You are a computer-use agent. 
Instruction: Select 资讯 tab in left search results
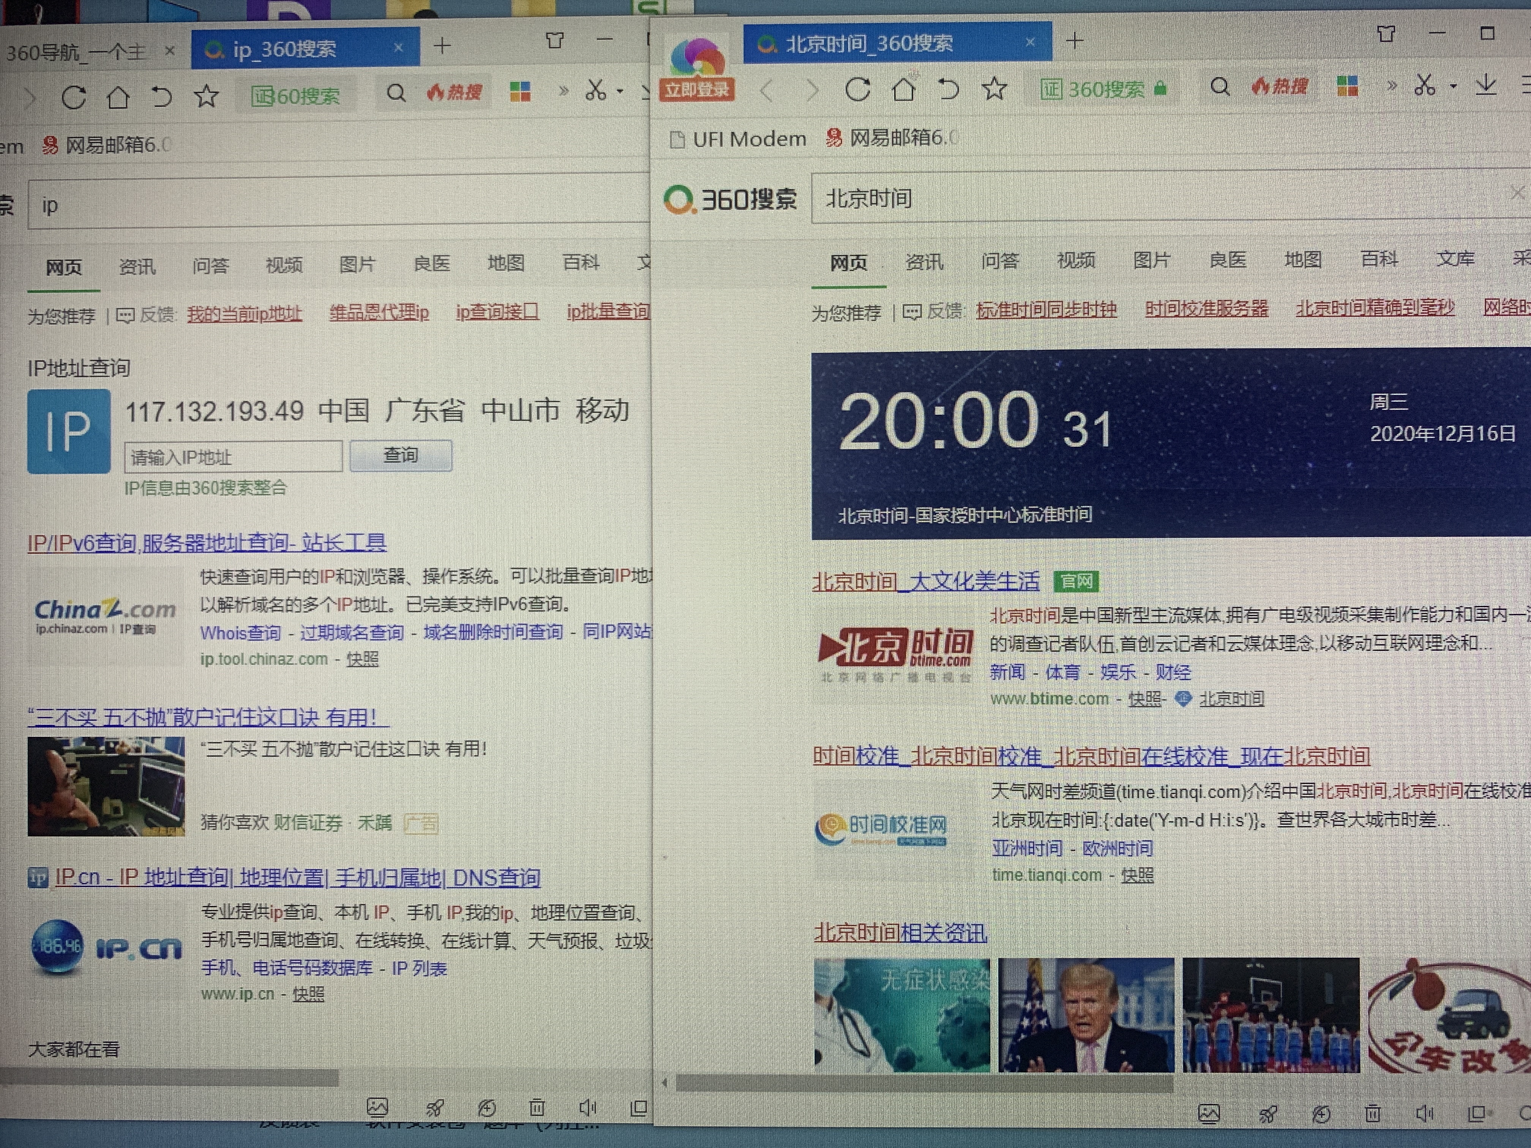(137, 266)
